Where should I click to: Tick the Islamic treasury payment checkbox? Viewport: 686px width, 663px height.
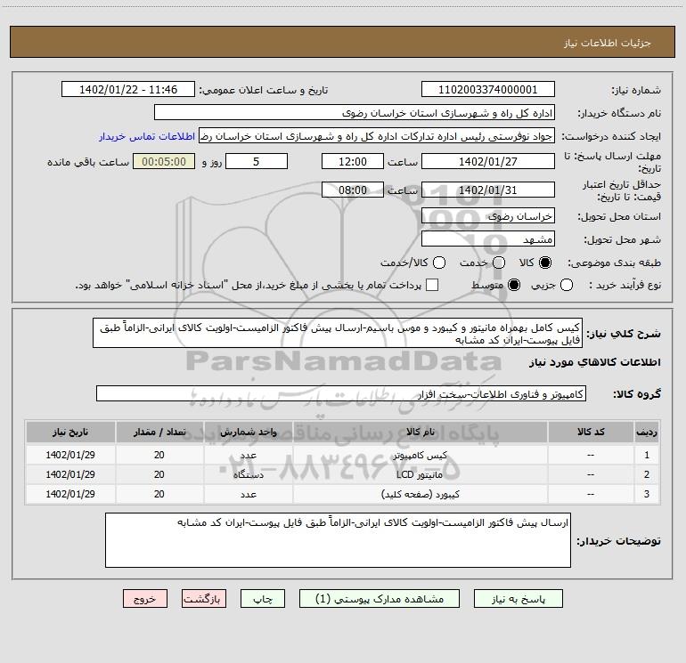pyautogui.click(x=432, y=285)
